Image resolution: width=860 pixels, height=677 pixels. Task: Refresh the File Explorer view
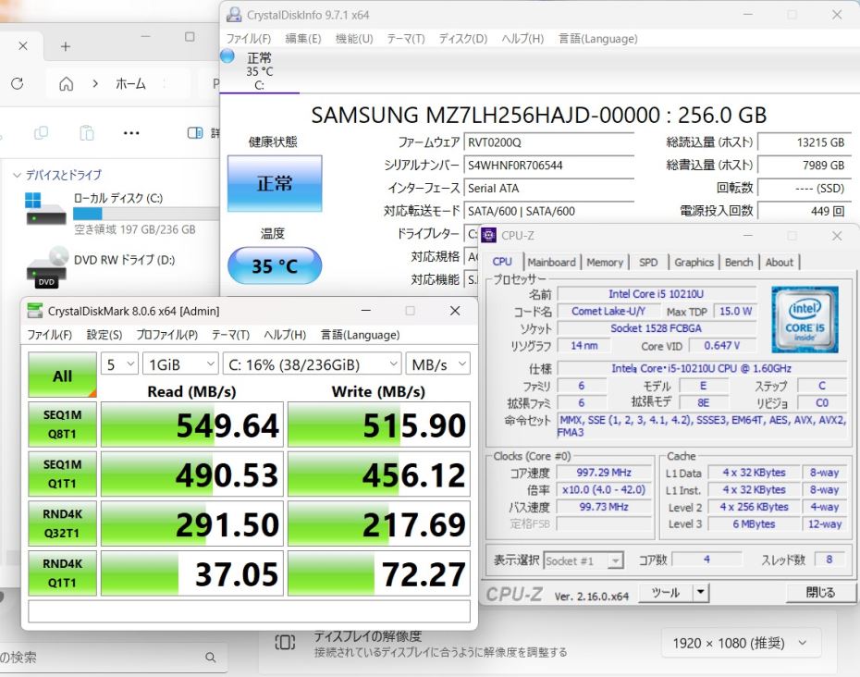point(17,83)
